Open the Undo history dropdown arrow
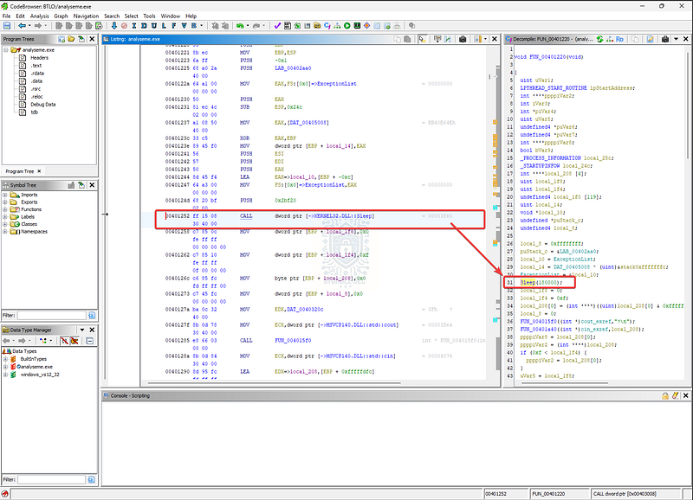The height and width of the screenshot is (500, 693). coord(248,26)
